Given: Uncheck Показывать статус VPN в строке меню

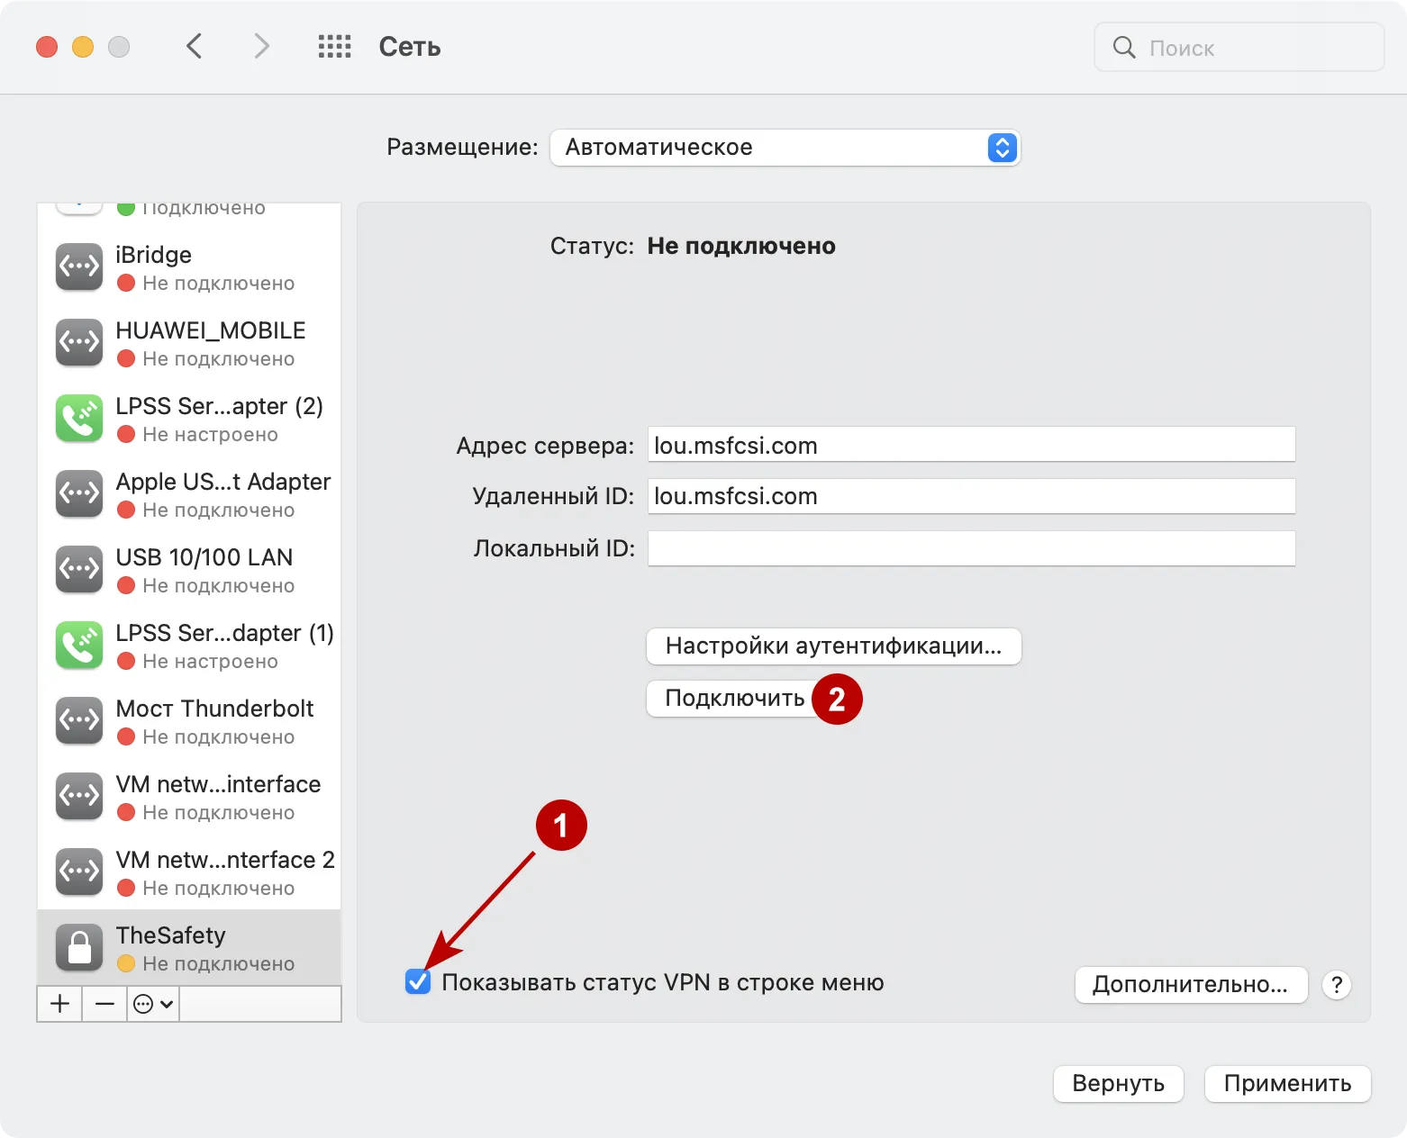Looking at the screenshot, I should 417,982.
